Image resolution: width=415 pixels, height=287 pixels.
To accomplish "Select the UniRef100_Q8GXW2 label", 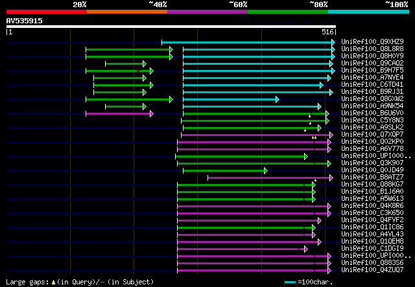I will pos(372,99).
